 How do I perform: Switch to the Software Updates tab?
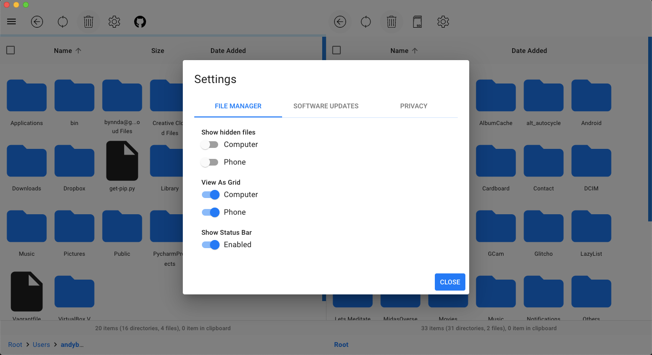tap(326, 106)
